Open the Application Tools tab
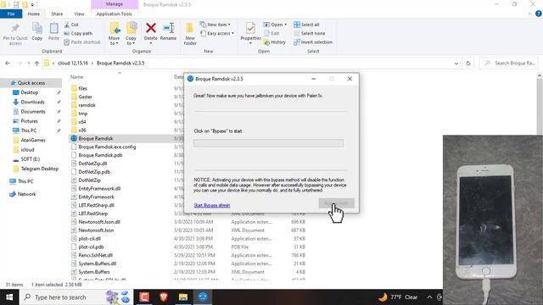This screenshot has height=305, width=543. pyautogui.click(x=115, y=14)
